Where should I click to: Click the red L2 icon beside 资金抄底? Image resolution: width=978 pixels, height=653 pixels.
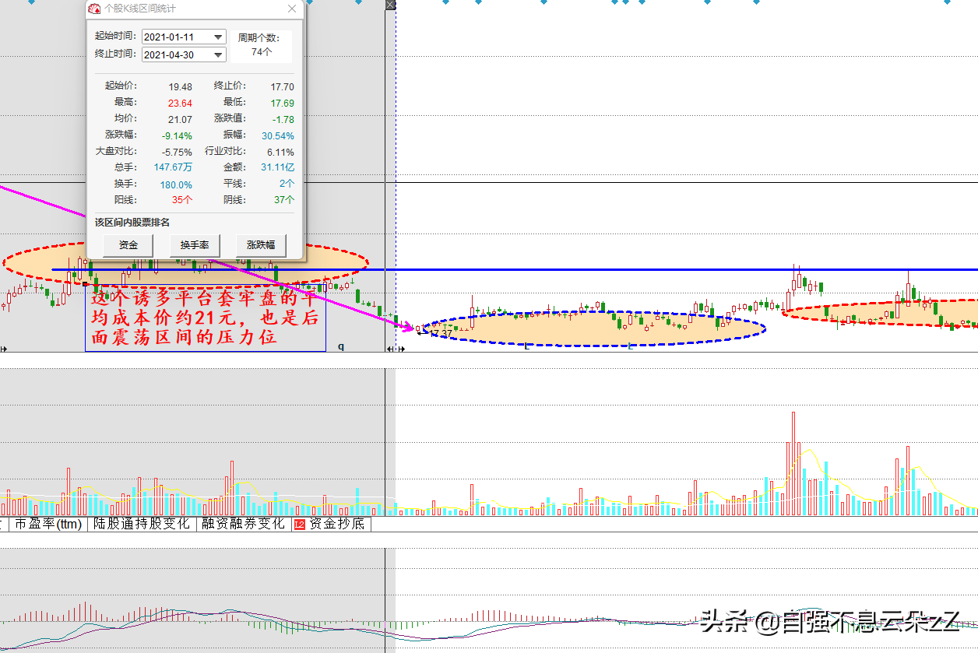click(299, 525)
